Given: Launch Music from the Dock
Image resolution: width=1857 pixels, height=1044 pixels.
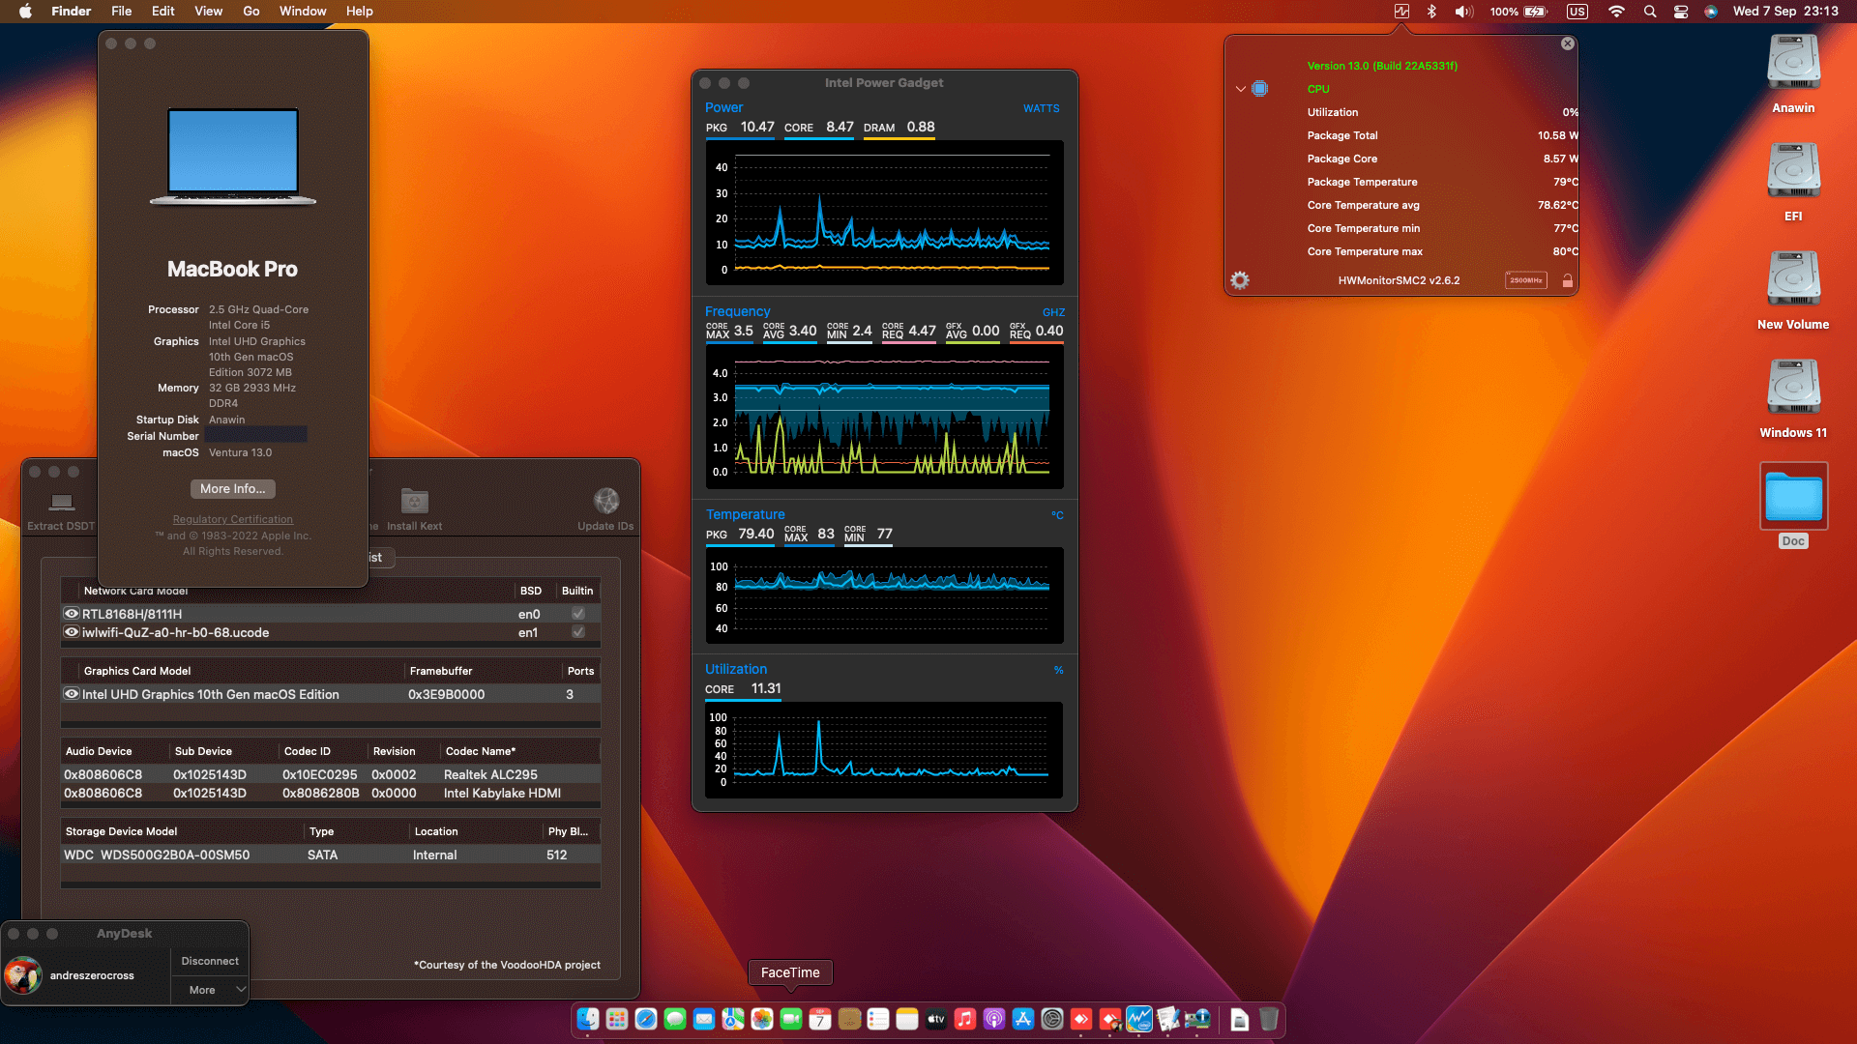Looking at the screenshot, I should tap(965, 1019).
